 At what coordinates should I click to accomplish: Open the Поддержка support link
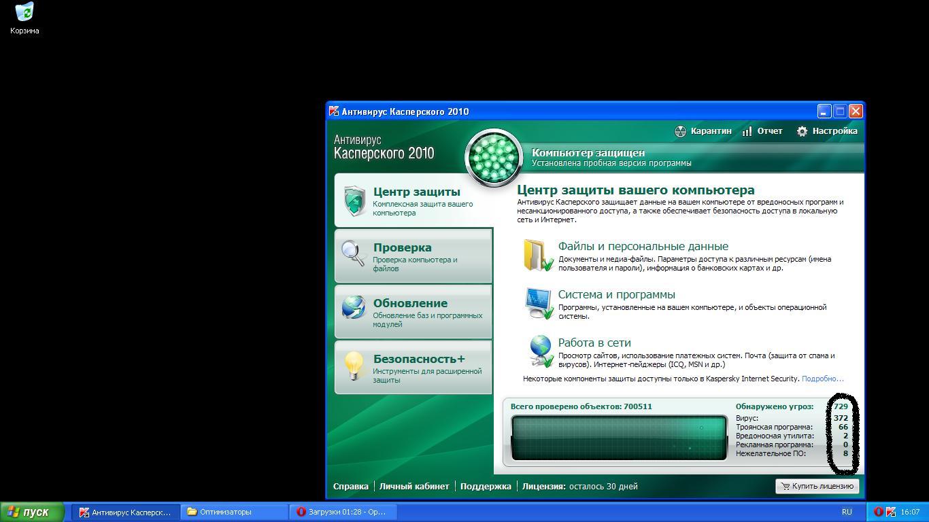coord(486,486)
